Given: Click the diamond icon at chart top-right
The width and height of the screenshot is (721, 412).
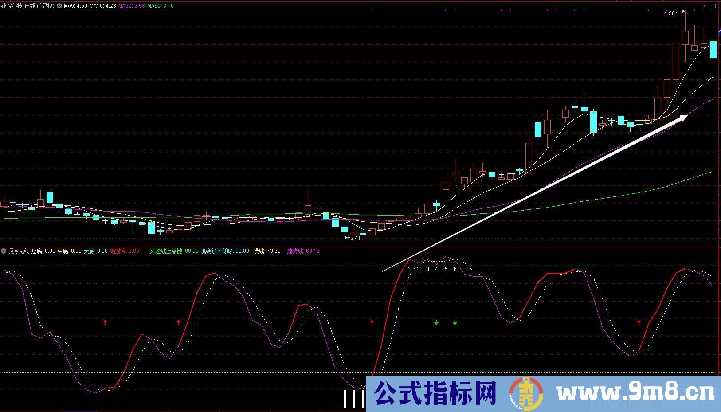Looking at the screenshot, I should pos(706,6).
